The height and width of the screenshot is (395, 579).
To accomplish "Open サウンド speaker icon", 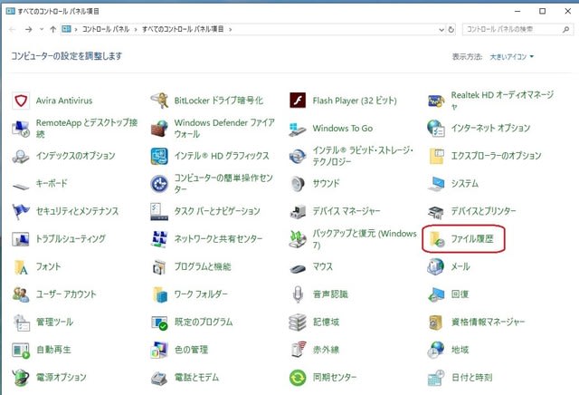I will tap(298, 184).
